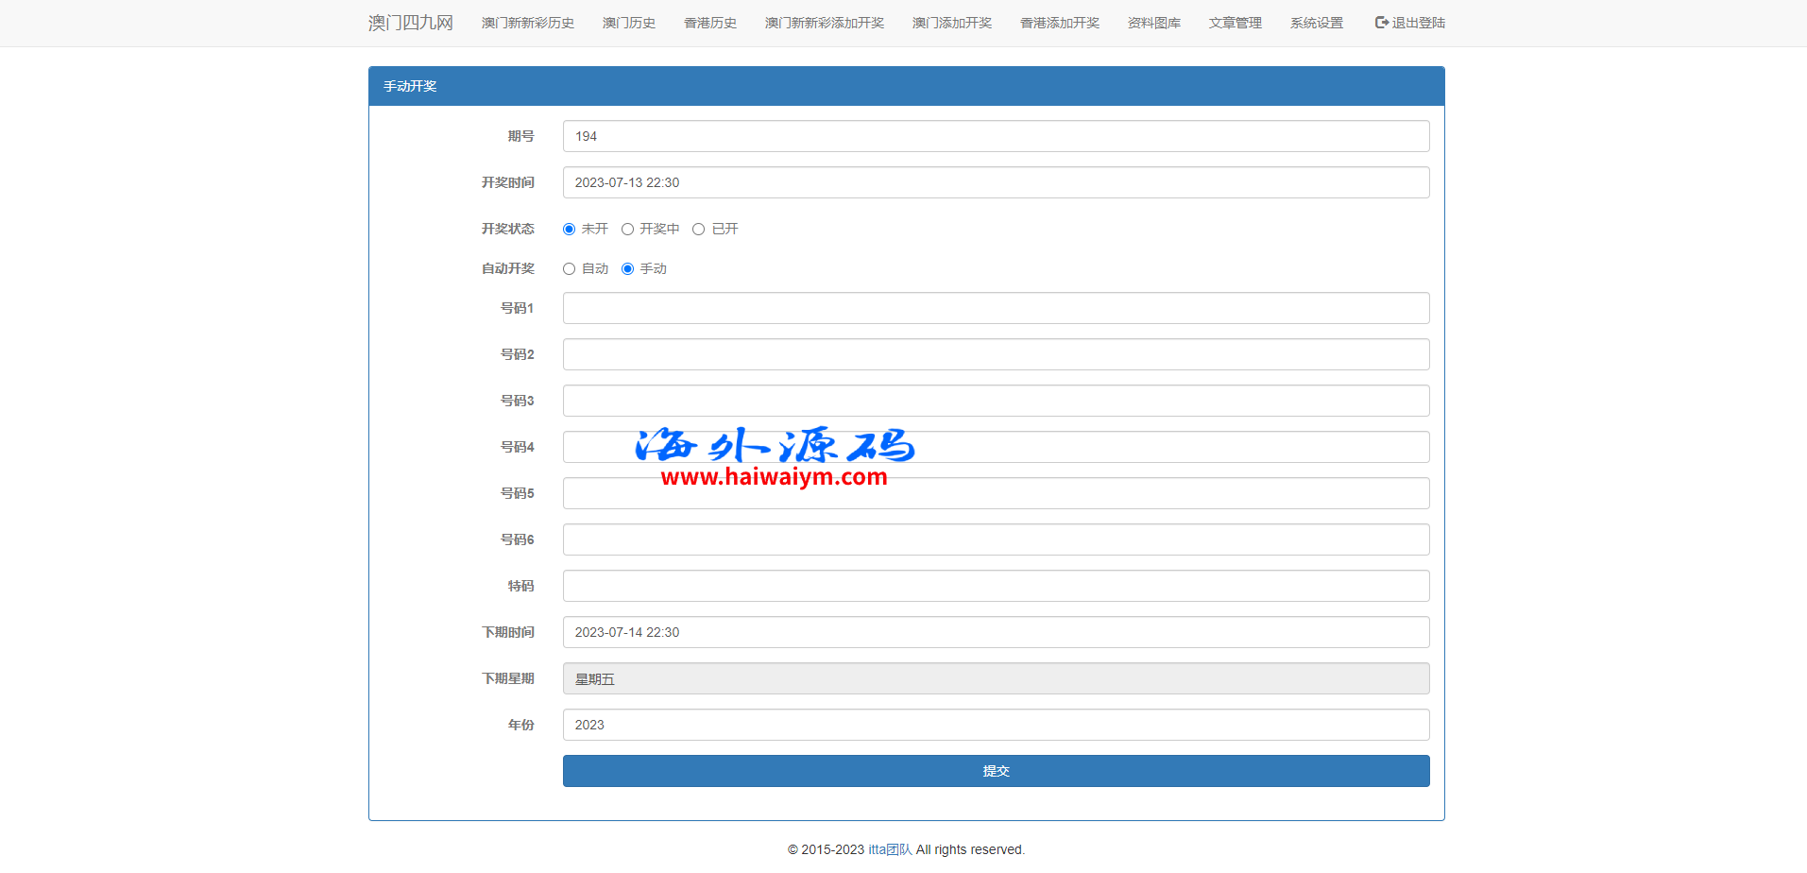This screenshot has width=1807, height=873.
Task: Focus the 期号 input field
Action: [996, 136]
